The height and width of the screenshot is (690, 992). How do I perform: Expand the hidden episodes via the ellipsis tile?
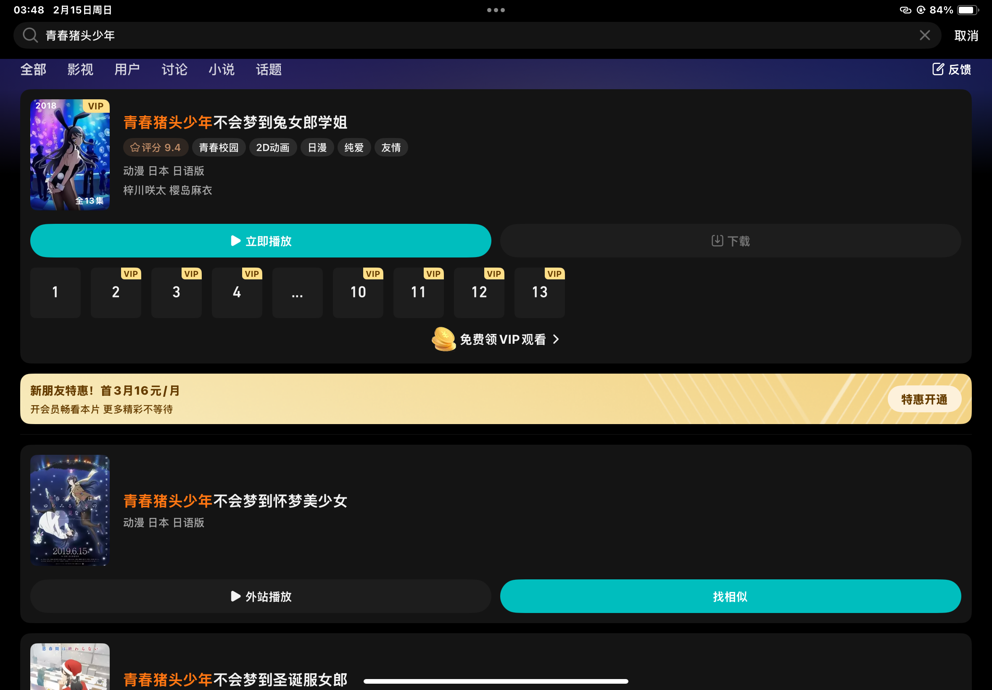[297, 293]
